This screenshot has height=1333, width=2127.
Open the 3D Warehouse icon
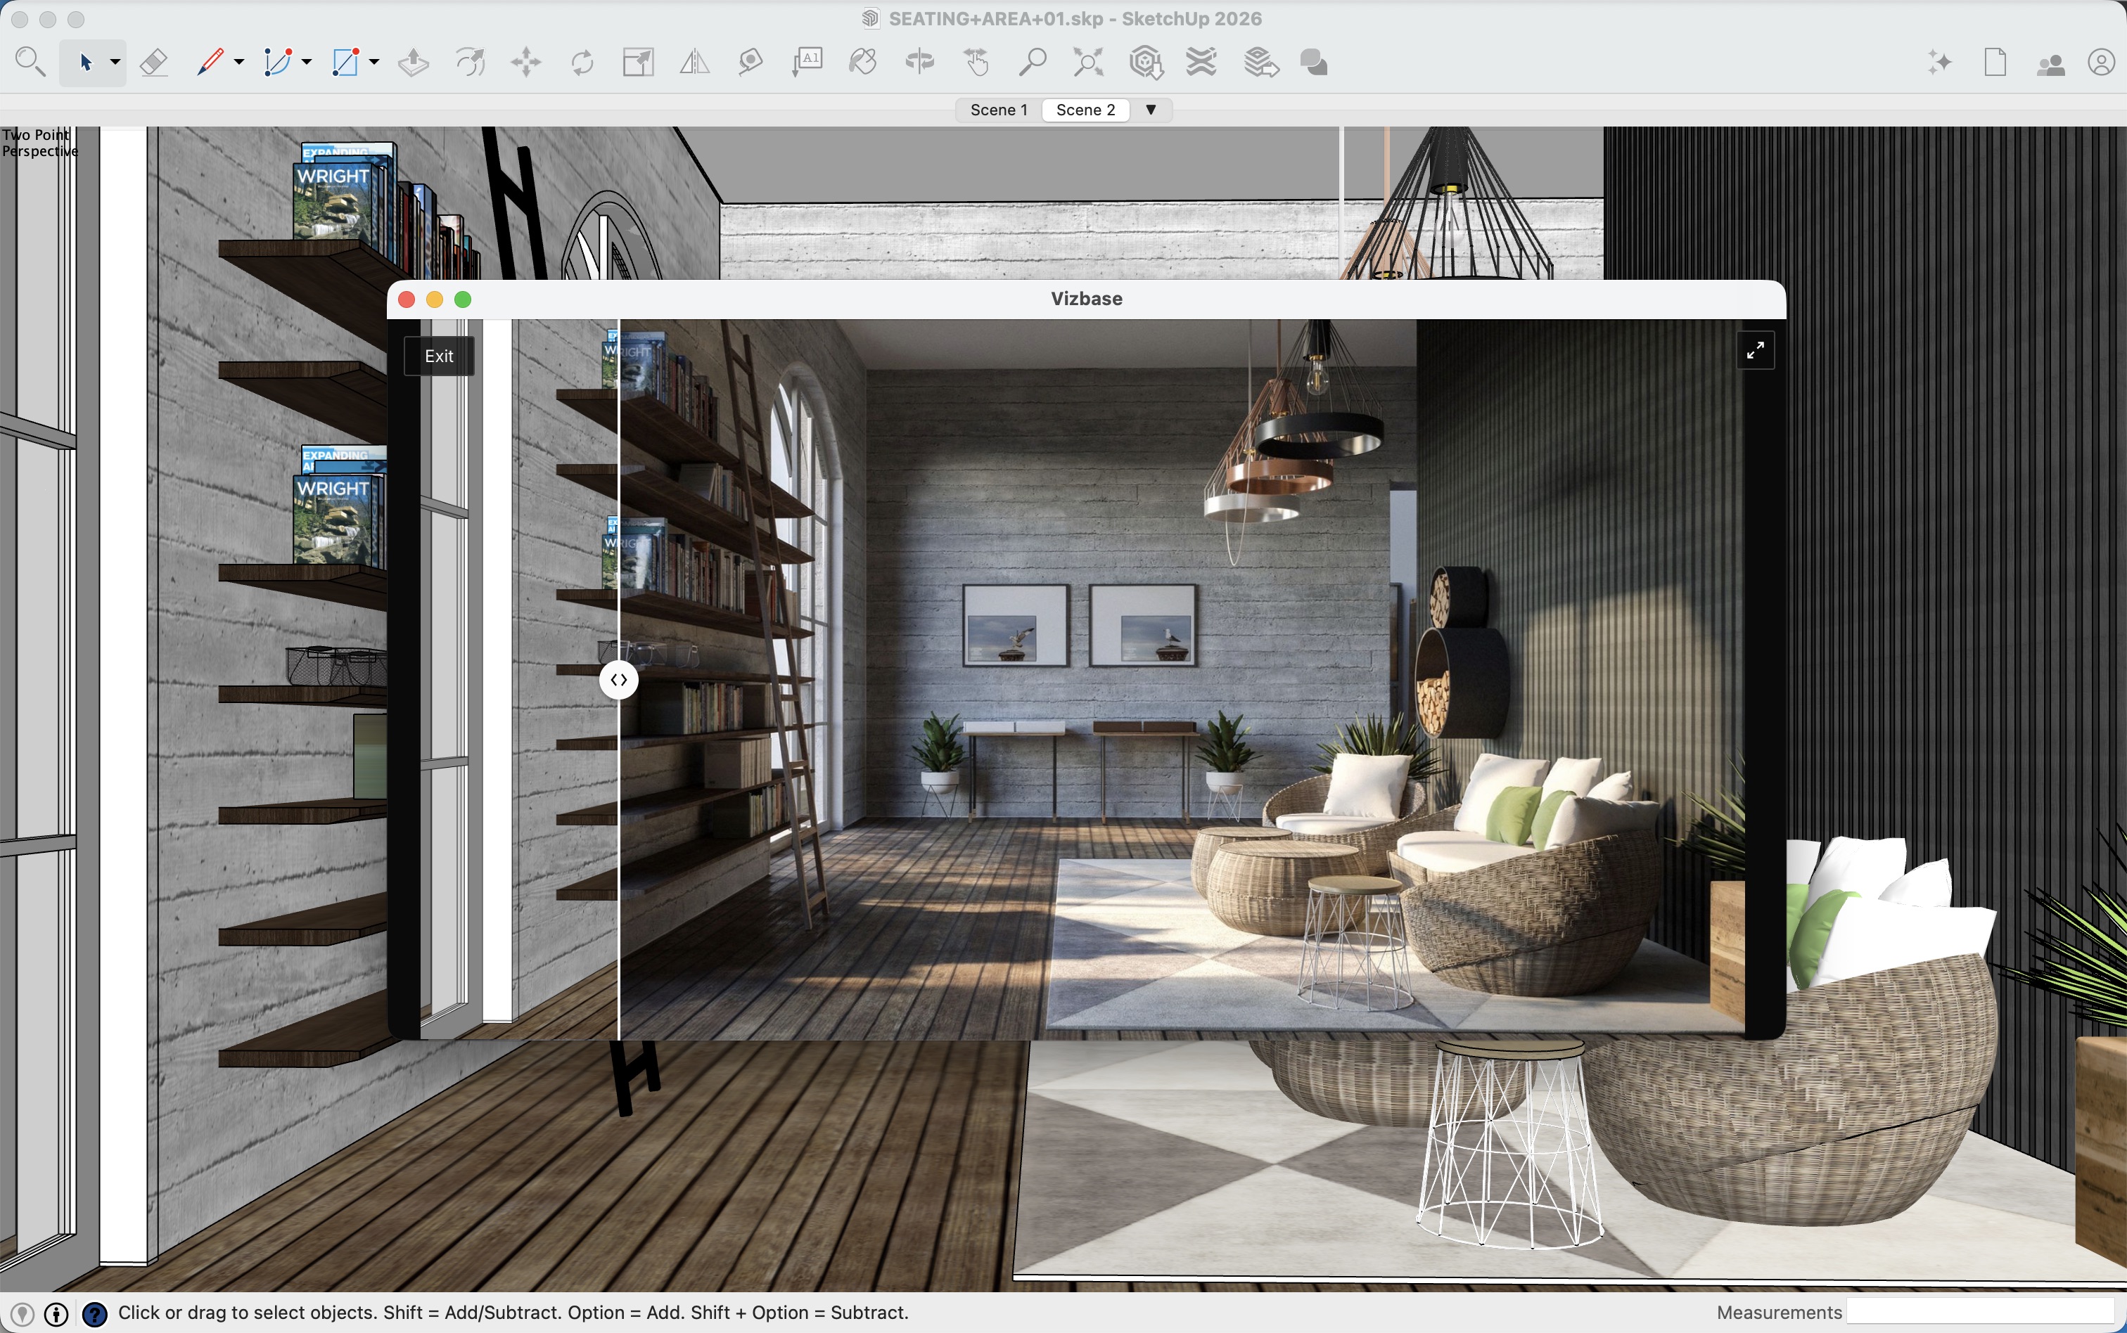click(1146, 63)
